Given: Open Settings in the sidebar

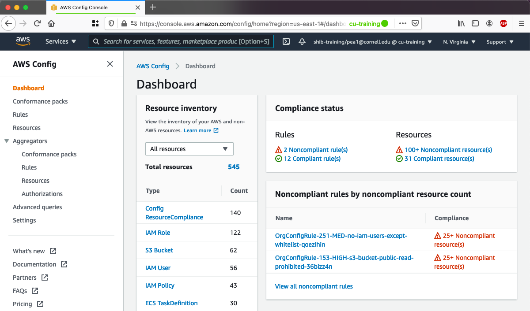Looking at the screenshot, I should click(x=24, y=220).
